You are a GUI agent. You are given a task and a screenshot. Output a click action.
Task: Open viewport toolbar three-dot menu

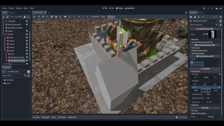tap(87, 16)
